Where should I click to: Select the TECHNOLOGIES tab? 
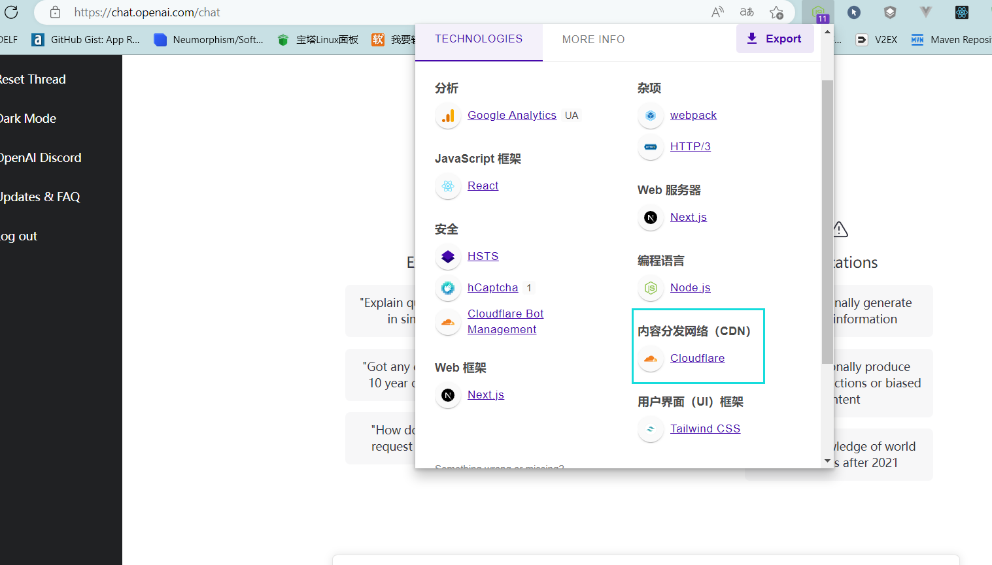(479, 39)
